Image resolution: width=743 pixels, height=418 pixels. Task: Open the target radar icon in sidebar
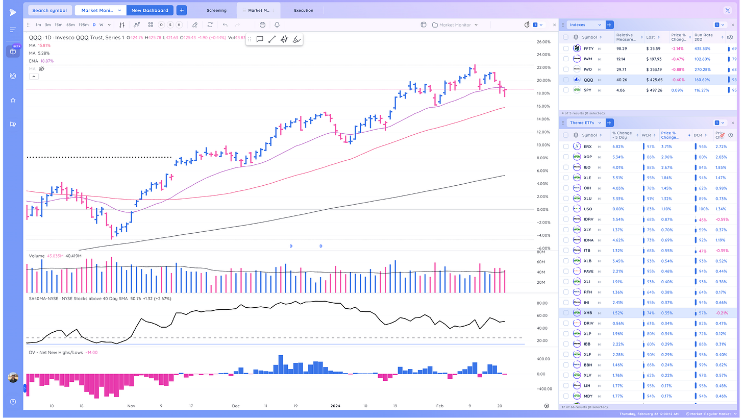tap(13, 76)
